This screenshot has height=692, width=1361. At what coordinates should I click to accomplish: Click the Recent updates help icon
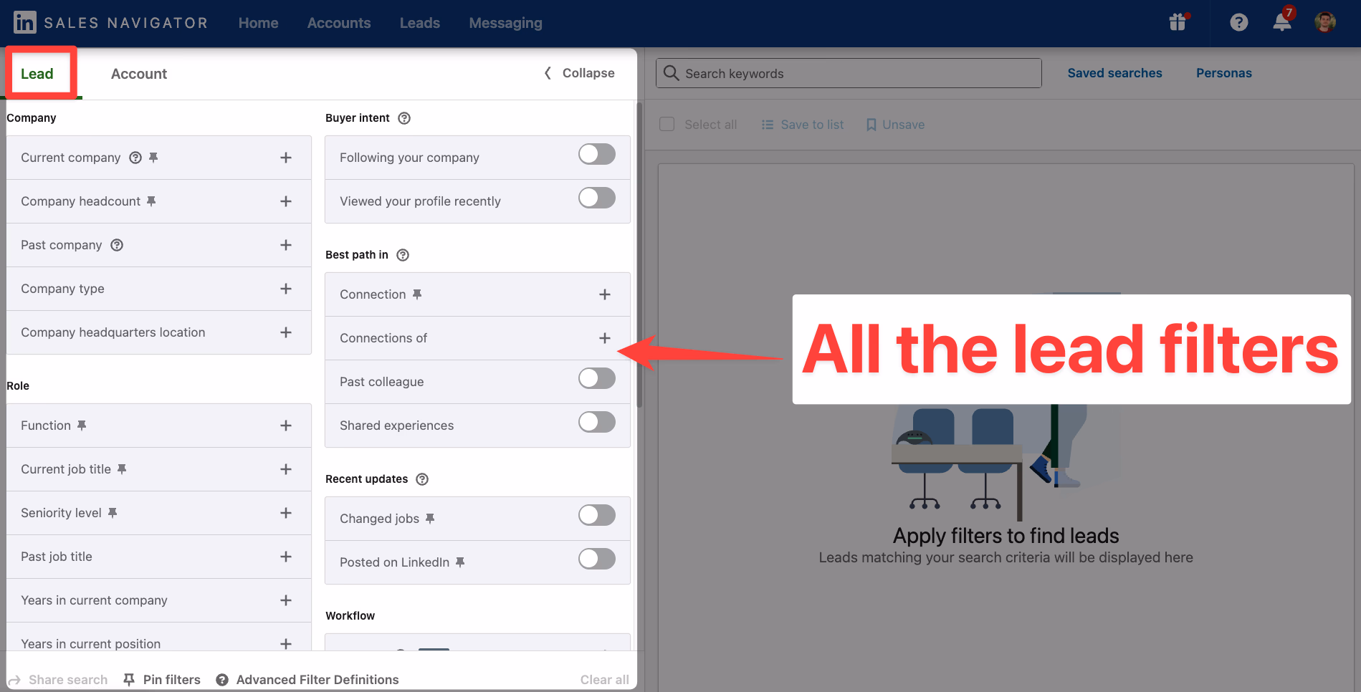pyautogui.click(x=422, y=479)
